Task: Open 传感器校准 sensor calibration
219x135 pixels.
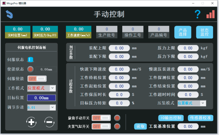Action: pos(200,118)
